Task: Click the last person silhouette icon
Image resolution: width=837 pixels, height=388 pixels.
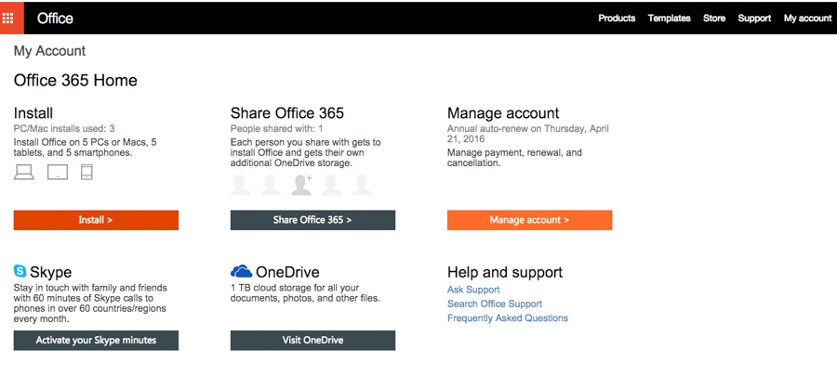Action: pos(363,185)
